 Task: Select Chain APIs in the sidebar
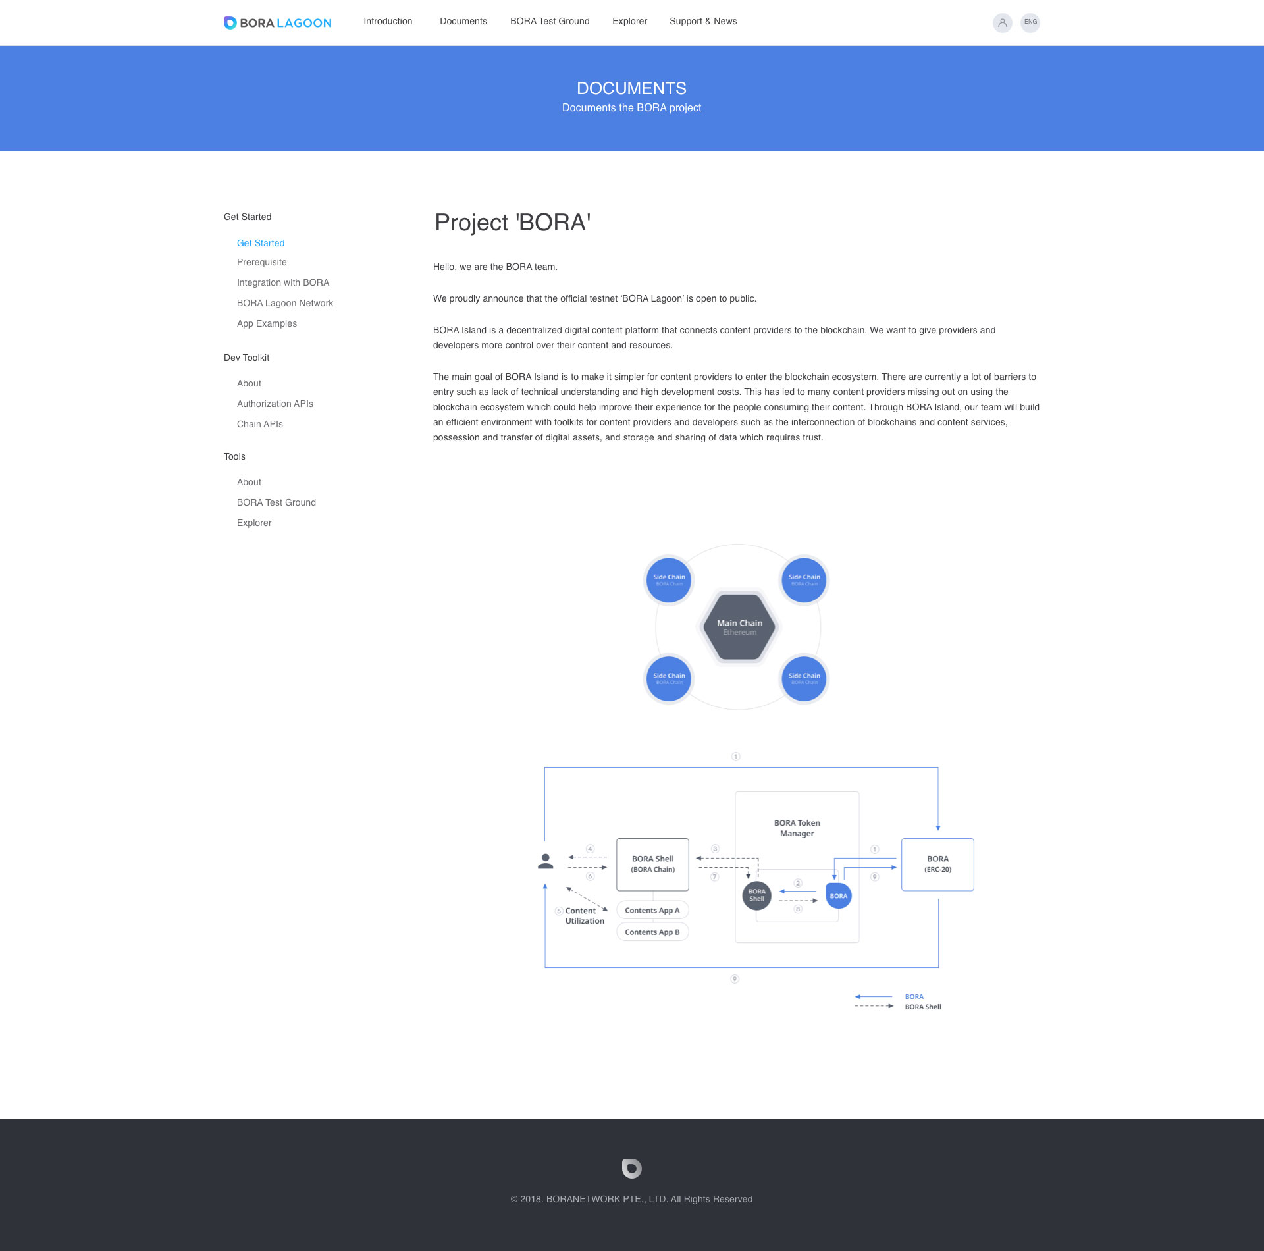click(259, 424)
